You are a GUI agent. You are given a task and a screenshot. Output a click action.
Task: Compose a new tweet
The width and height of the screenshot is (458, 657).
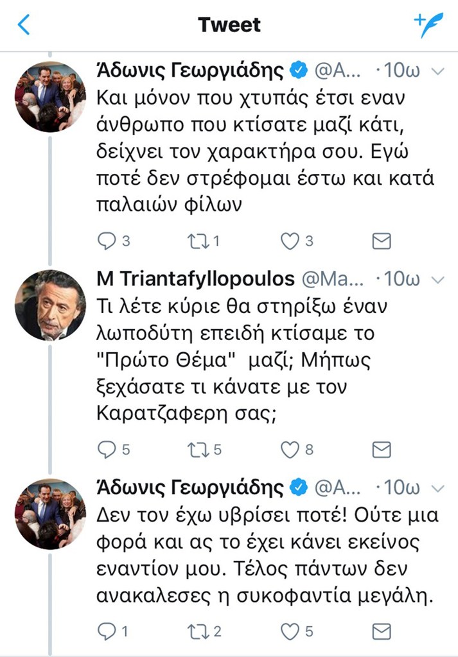click(x=428, y=26)
